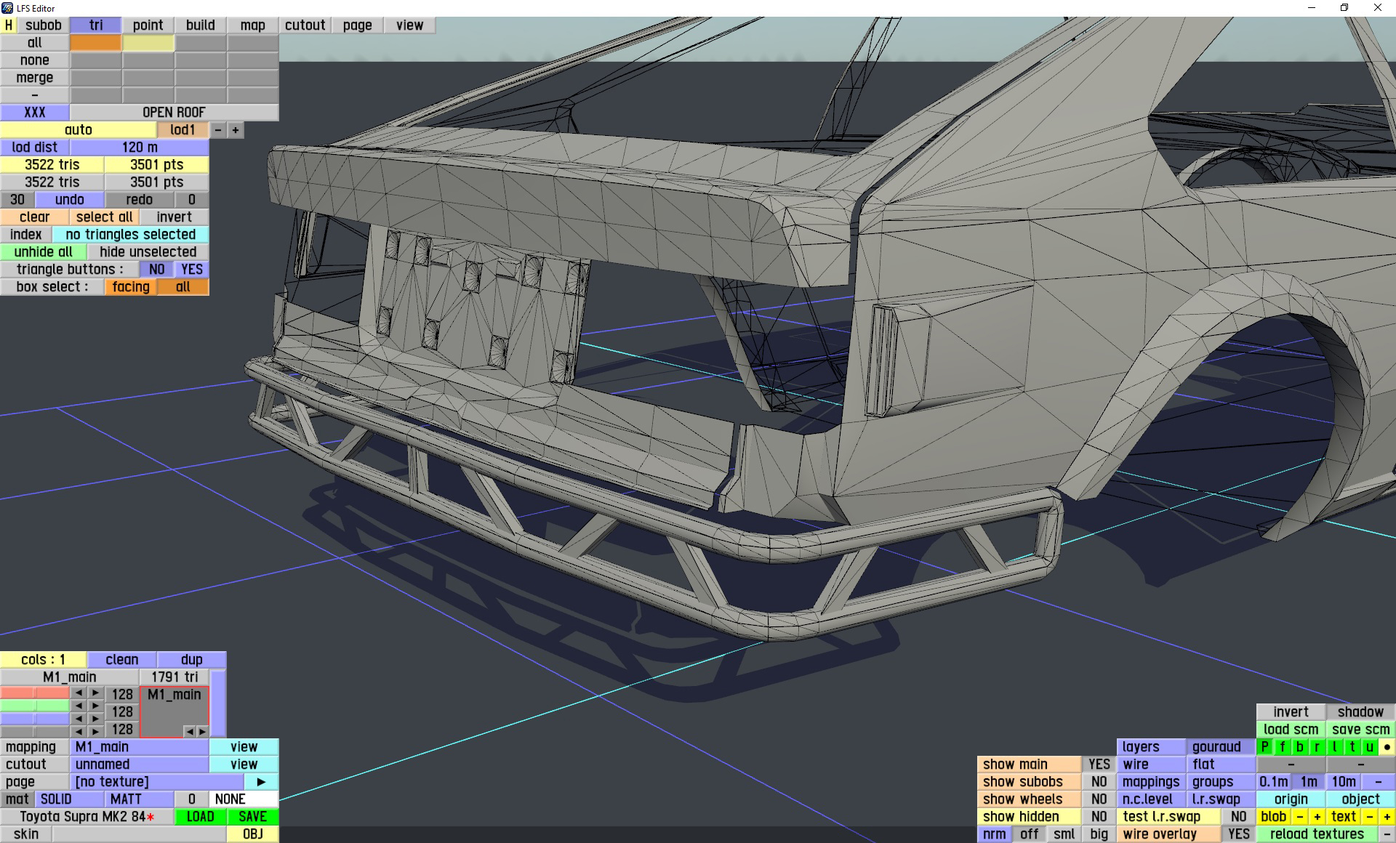Expand page texture list arrow
Viewport: 1396px width, 843px height.
[261, 782]
